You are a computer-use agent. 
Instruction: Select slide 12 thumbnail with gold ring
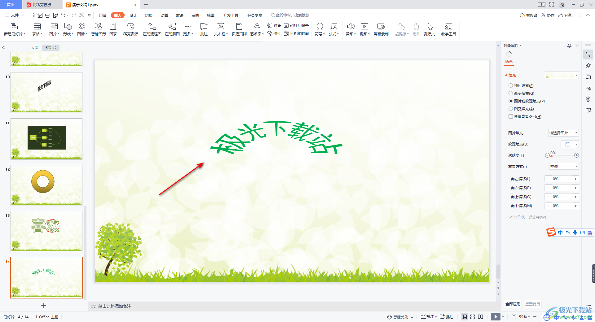click(x=46, y=185)
